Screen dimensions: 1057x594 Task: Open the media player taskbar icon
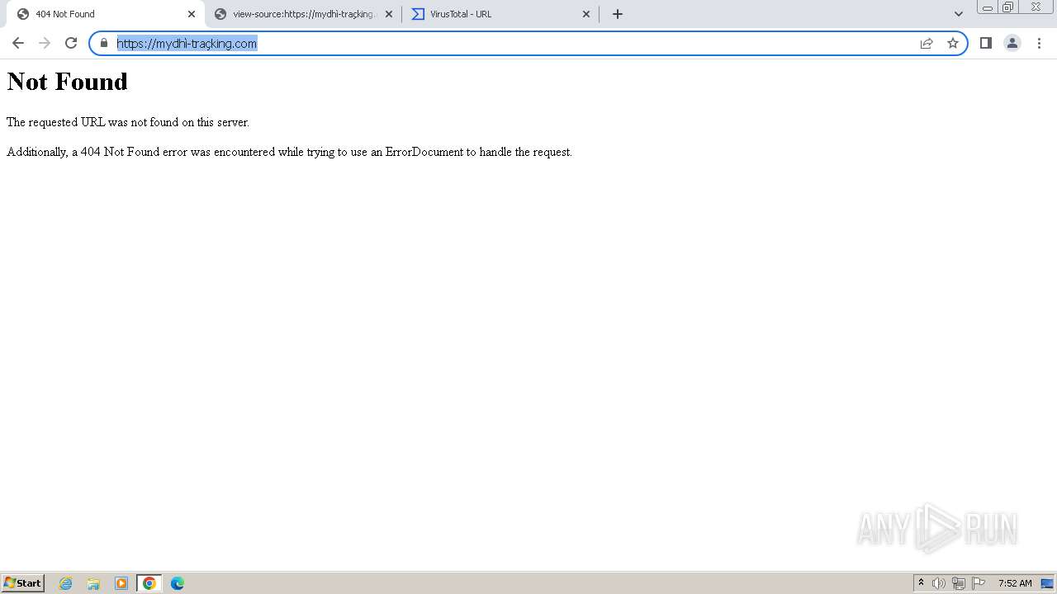(121, 583)
